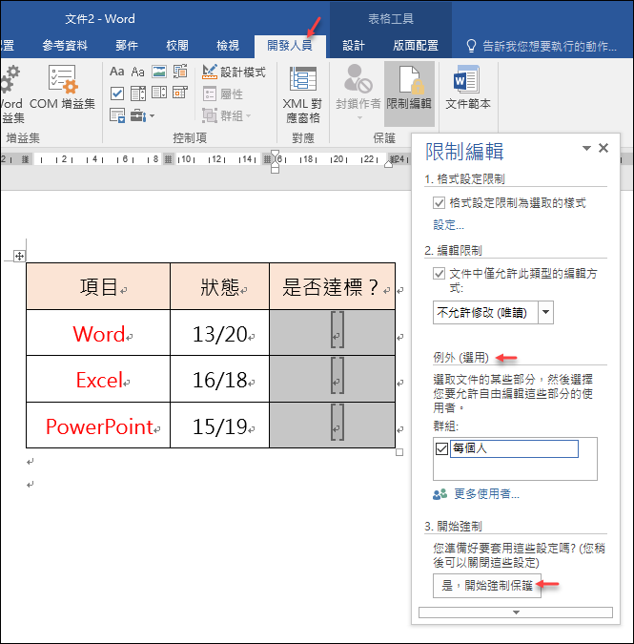Open 更多使用者... link
The image size is (634, 644).
click(x=486, y=494)
